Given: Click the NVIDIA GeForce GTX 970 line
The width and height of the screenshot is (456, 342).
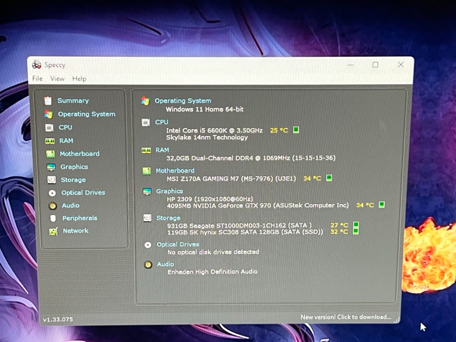Looking at the screenshot, I should [257, 205].
